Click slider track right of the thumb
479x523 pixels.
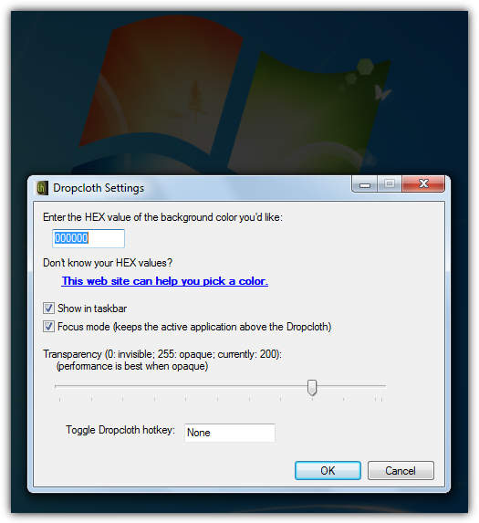click(x=351, y=386)
